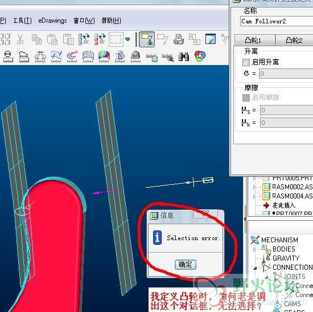
Task: Open the 帮助(H) menu
Action: click(x=111, y=21)
